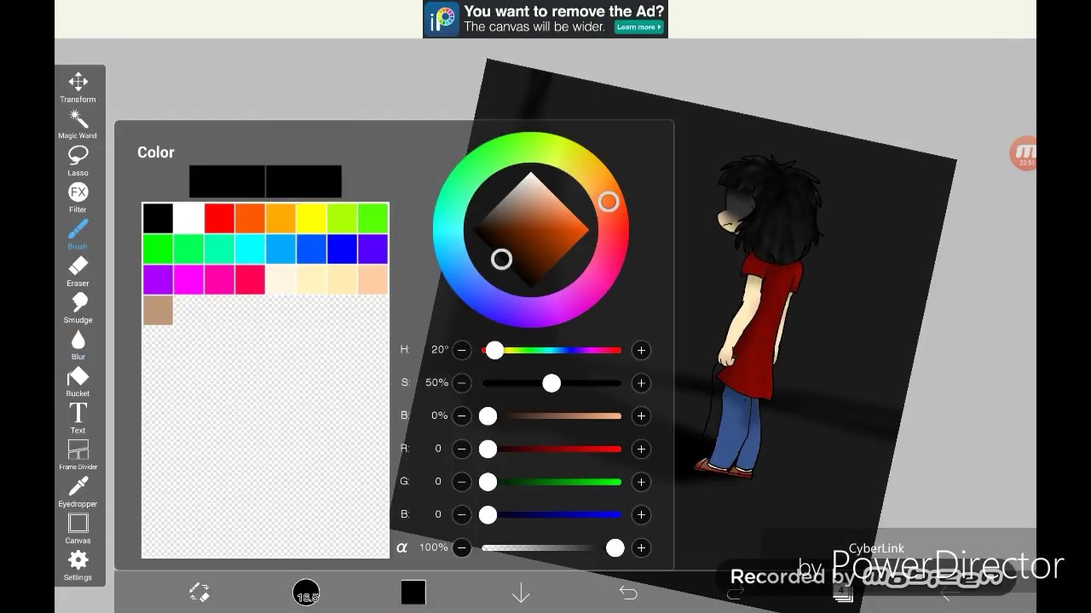Select the Magic Wand tool
This screenshot has height=613, width=1091.
click(78, 124)
